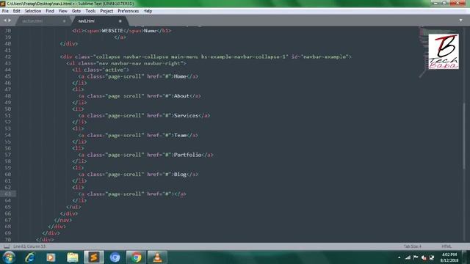Click the closing </ul> tag
The image size is (470, 264).
click(x=73, y=207)
